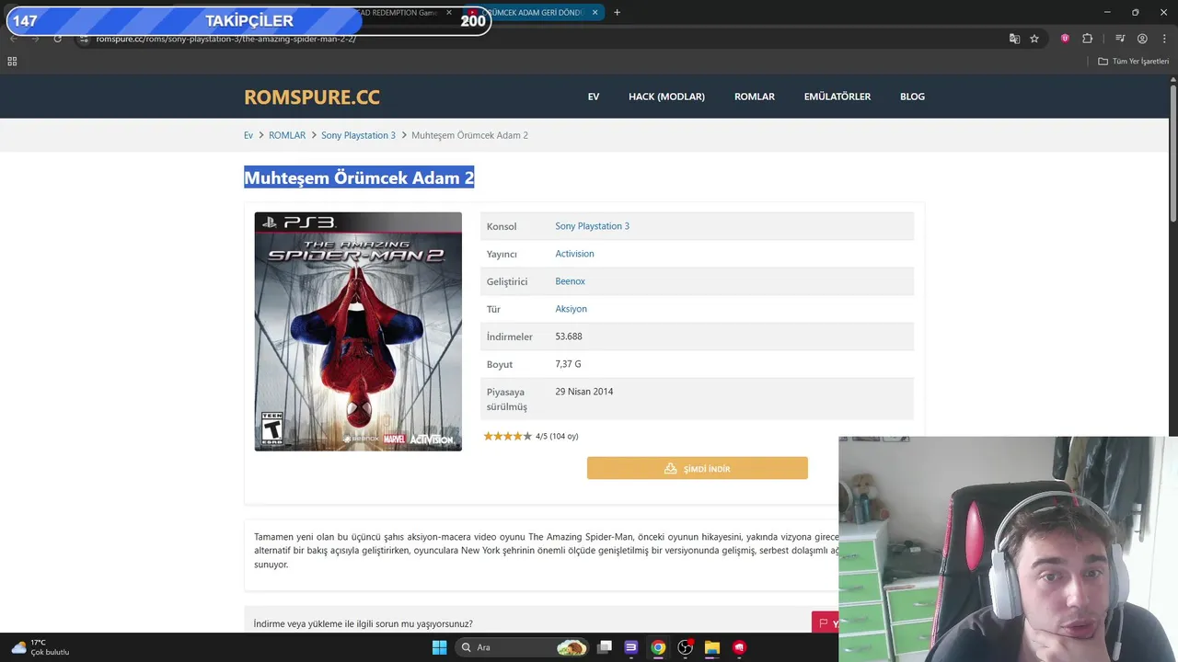Click the 29 Nisan 2014 release date
The width and height of the screenshot is (1178, 662).
(584, 392)
